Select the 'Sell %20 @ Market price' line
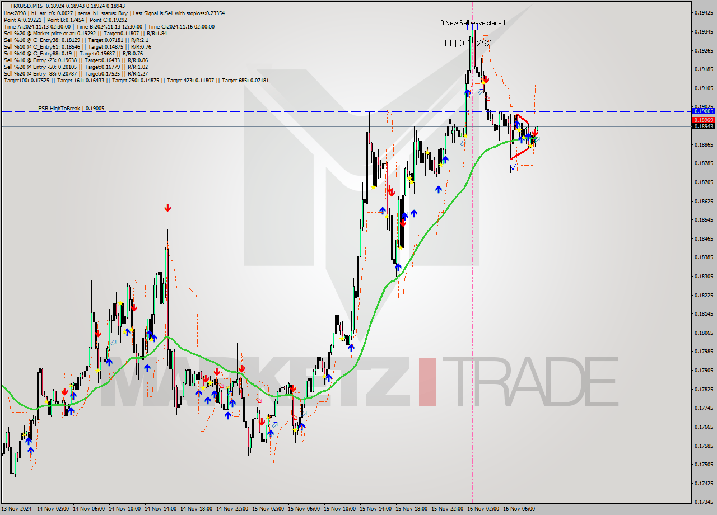Viewport: 717px width, 515px height. tap(85, 32)
